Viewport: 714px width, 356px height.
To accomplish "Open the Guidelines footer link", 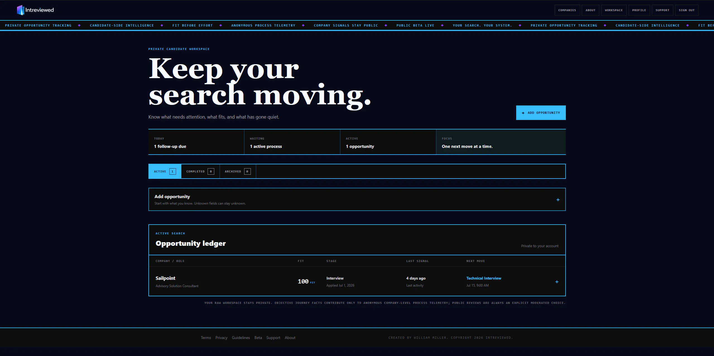I will point(241,338).
